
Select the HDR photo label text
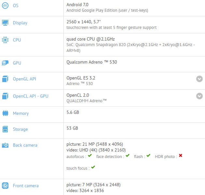coord(166,157)
